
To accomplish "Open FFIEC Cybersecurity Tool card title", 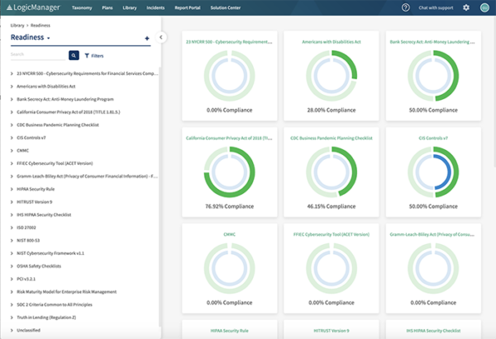I will (x=331, y=234).
